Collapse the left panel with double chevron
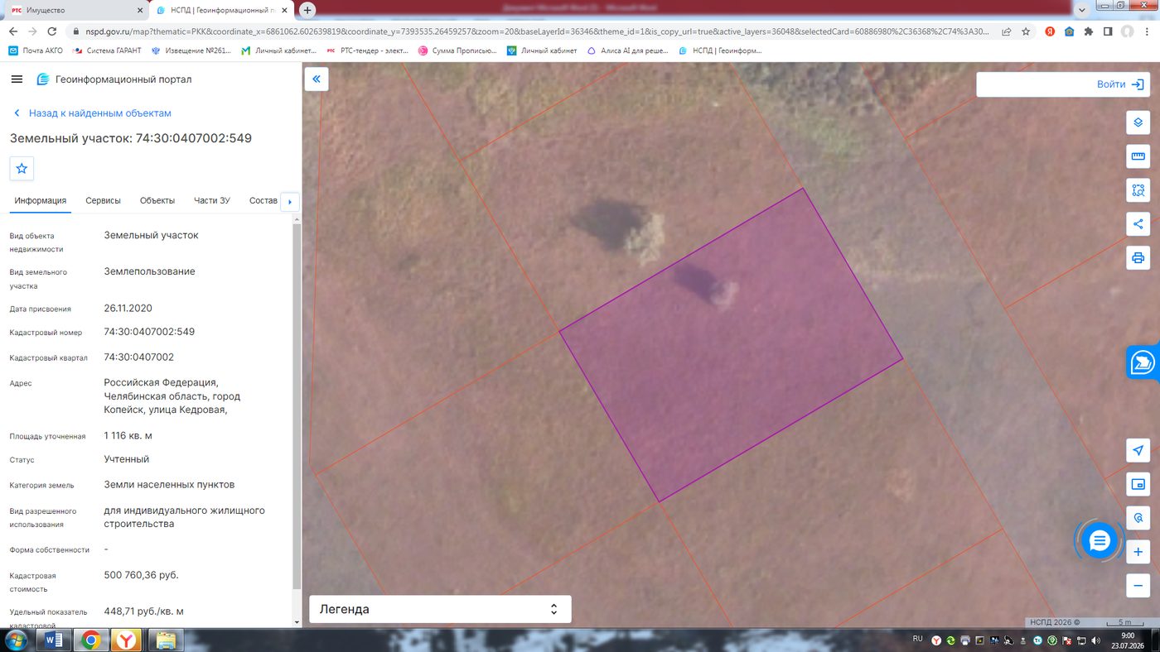This screenshot has height=652, width=1160. [317, 79]
